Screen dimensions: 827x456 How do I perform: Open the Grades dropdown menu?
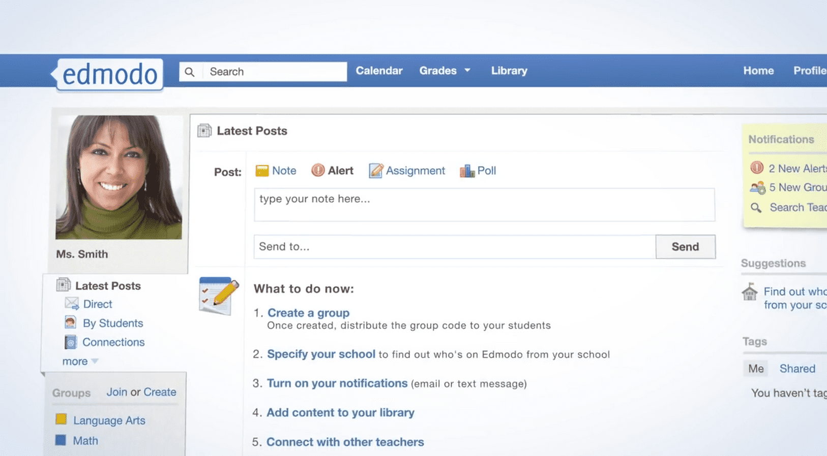tap(445, 71)
